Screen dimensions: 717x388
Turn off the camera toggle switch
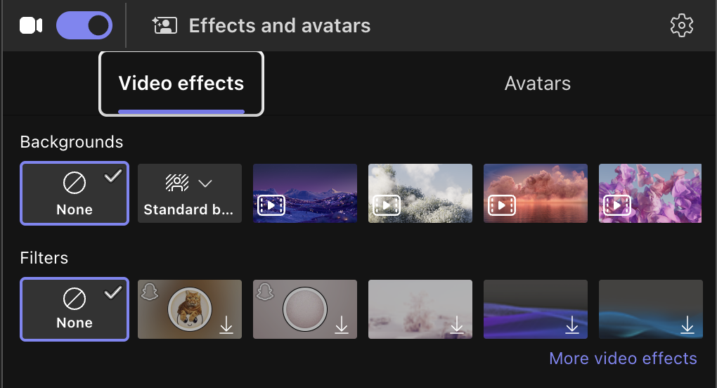coord(84,26)
